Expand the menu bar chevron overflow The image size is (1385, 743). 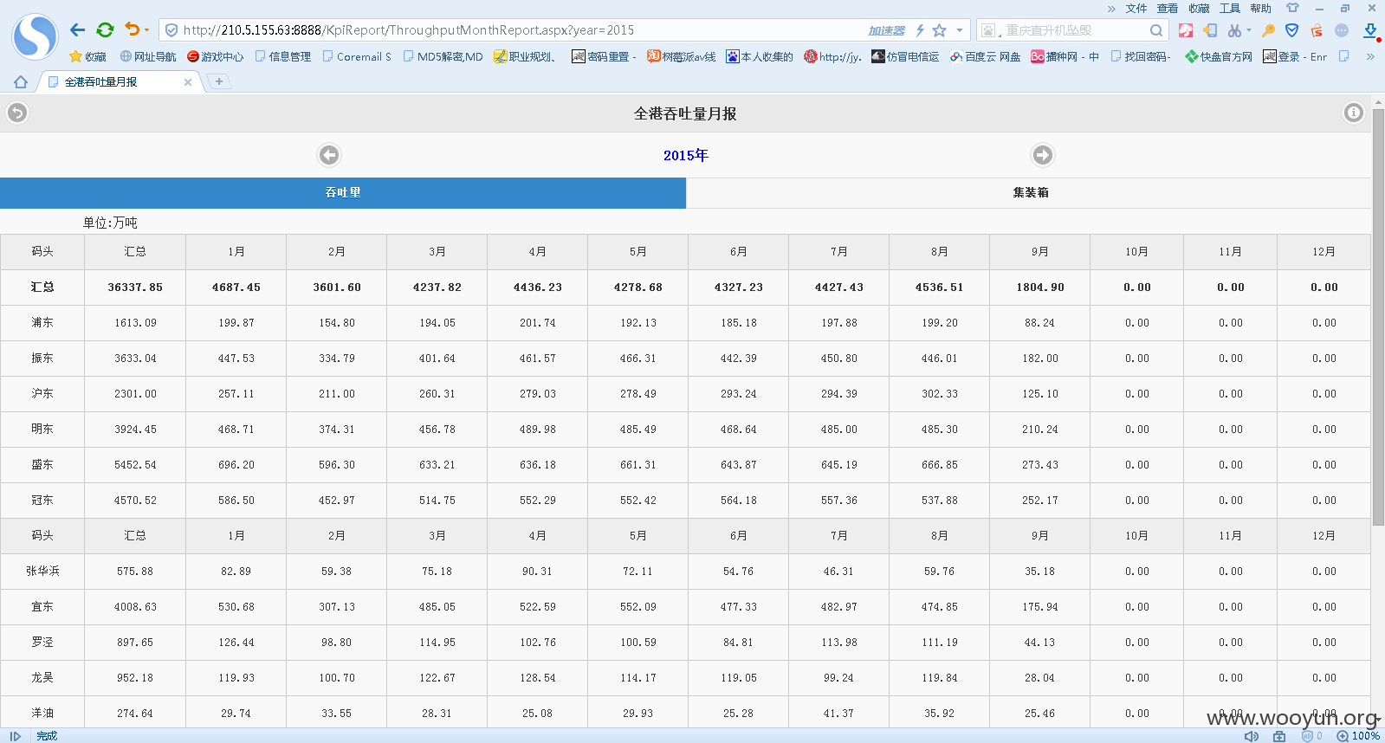tap(1111, 9)
